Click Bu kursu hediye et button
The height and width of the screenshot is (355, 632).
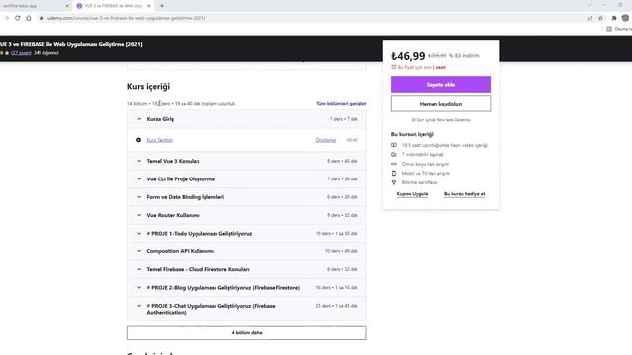(465, 194)
